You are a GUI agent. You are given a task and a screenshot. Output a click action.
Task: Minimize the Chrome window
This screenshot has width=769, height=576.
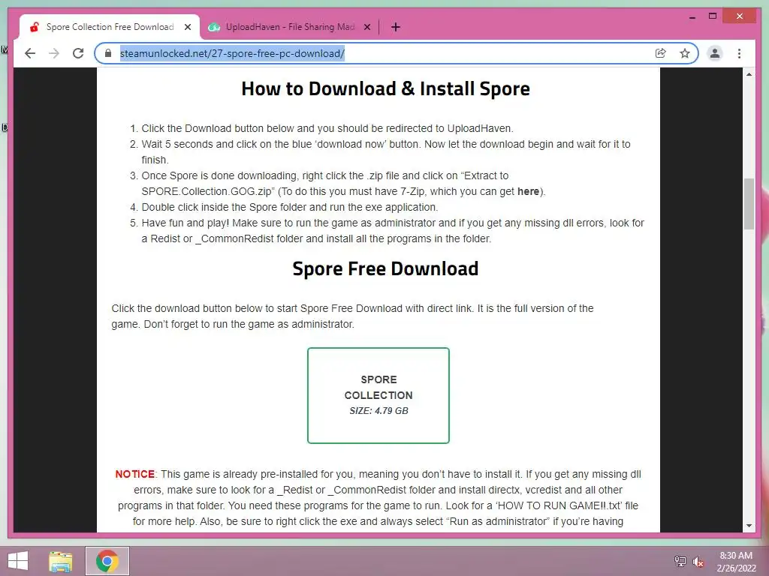[692, 16]
